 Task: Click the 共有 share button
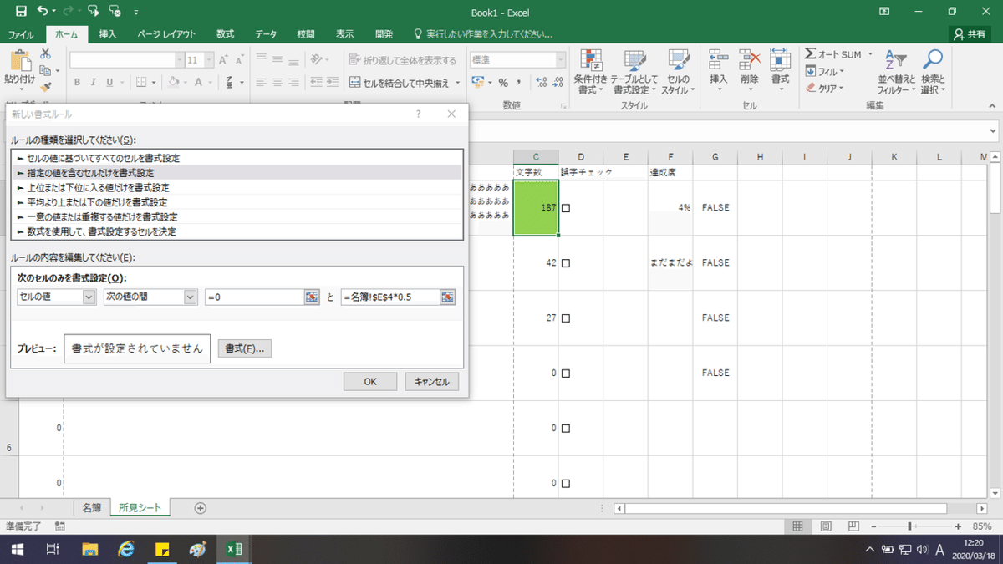(970, 34)
